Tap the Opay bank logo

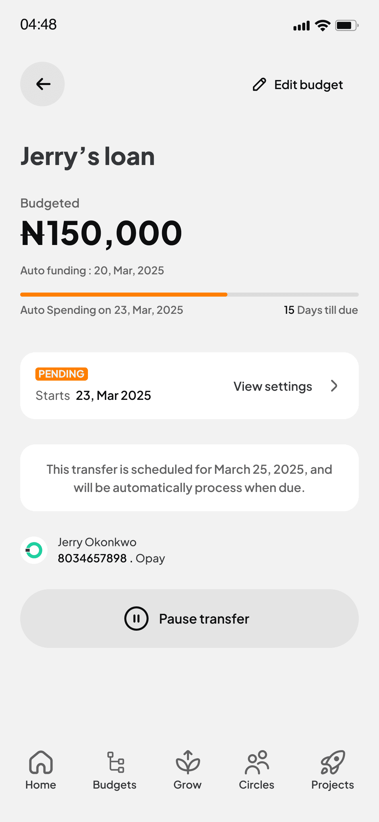coord(34,550)
